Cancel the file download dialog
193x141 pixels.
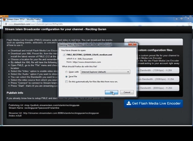pyautogui.click(x=127, y=92)
